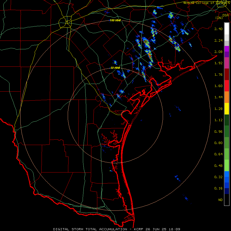Image resolution: width=231 pixels, height=231 pixels.
Task: Click the yellow swatch beside 1.28
Action: (227, 109)
